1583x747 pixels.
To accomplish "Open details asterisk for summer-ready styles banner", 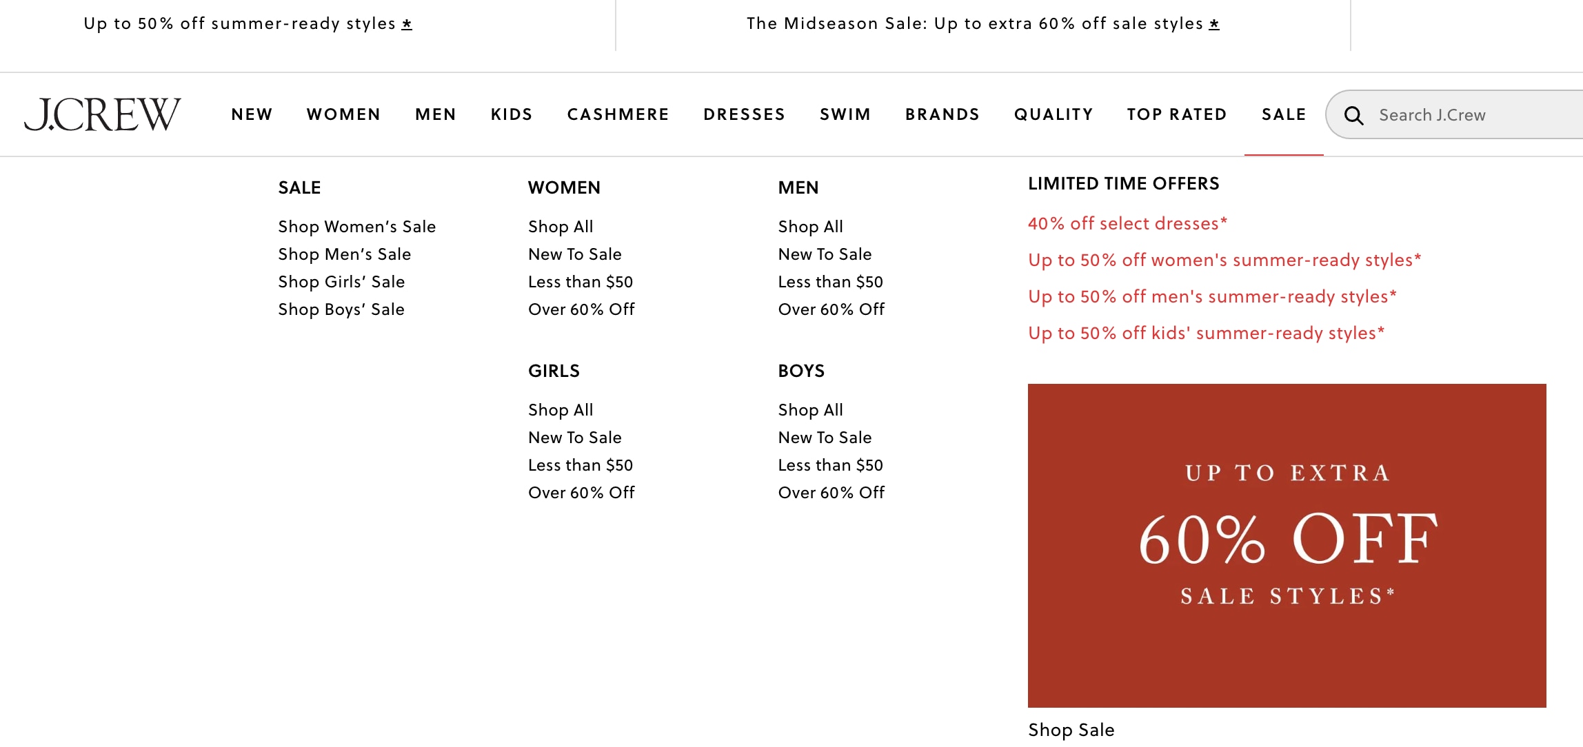I will [x=407, y=24].
